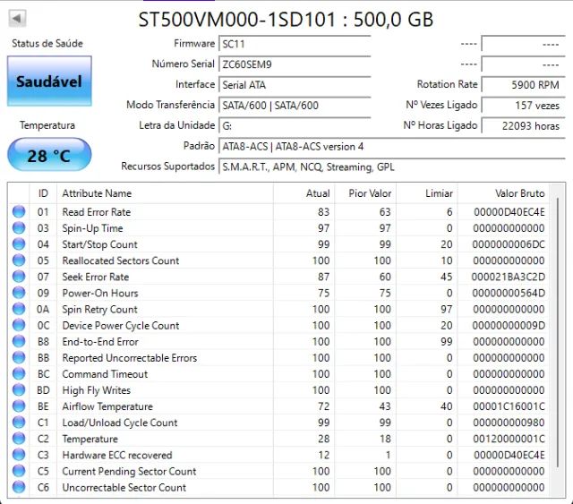Click the Letra da Unidade field G:
This screenshot has width=573, height=504.
pos(295,125)
